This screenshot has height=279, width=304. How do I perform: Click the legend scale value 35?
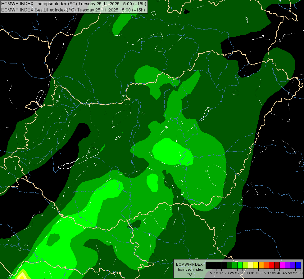point(264,273)
